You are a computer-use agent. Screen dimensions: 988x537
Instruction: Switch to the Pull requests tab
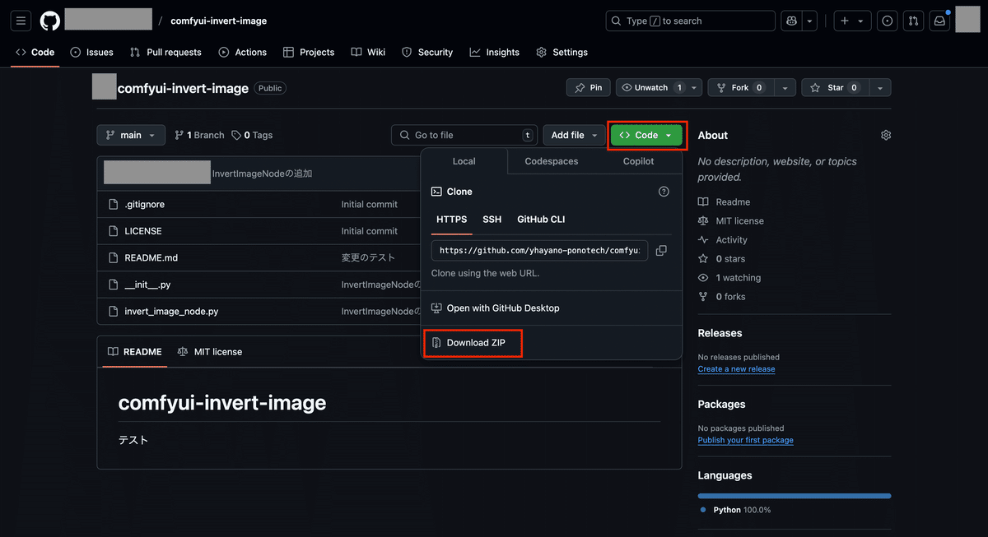pyautogui.click(x=165, y=52)
